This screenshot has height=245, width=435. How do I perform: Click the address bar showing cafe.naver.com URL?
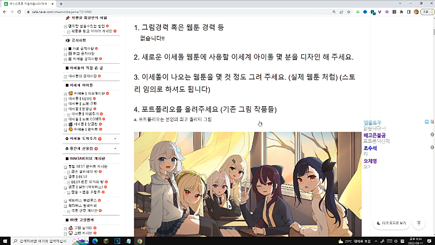tap(178, 12)
